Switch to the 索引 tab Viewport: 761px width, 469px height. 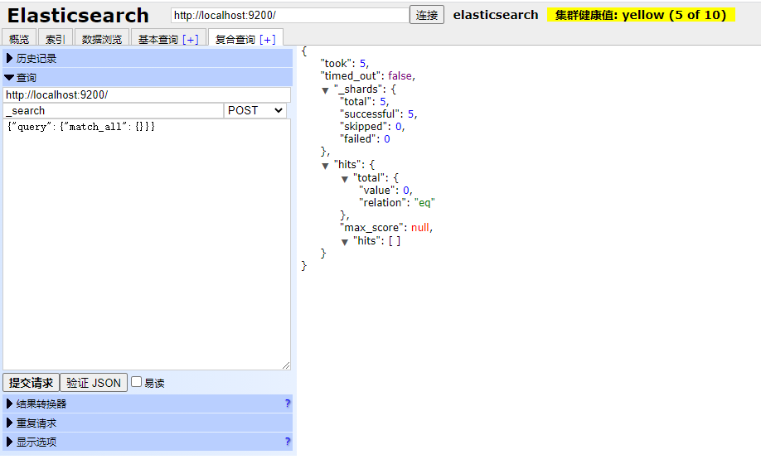click(55, 39)
